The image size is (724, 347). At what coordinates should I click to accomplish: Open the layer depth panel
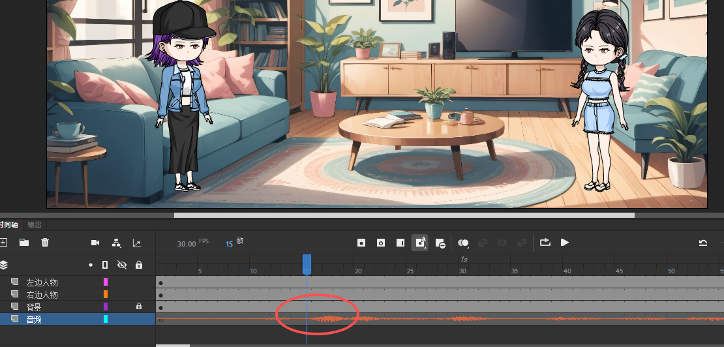(137, 243)
